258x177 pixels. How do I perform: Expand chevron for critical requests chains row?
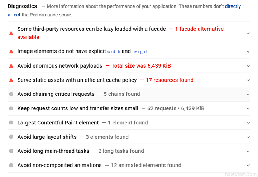coord(248,94)
